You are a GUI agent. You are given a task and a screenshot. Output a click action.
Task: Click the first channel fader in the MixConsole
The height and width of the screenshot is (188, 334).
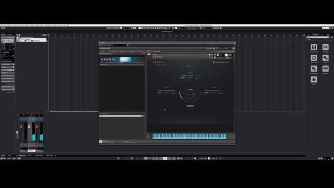(21, 126)
